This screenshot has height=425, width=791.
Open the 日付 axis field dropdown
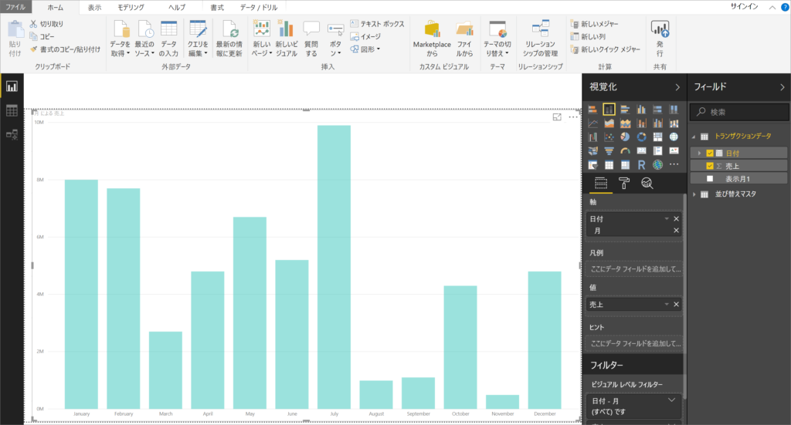click(667, 218)
